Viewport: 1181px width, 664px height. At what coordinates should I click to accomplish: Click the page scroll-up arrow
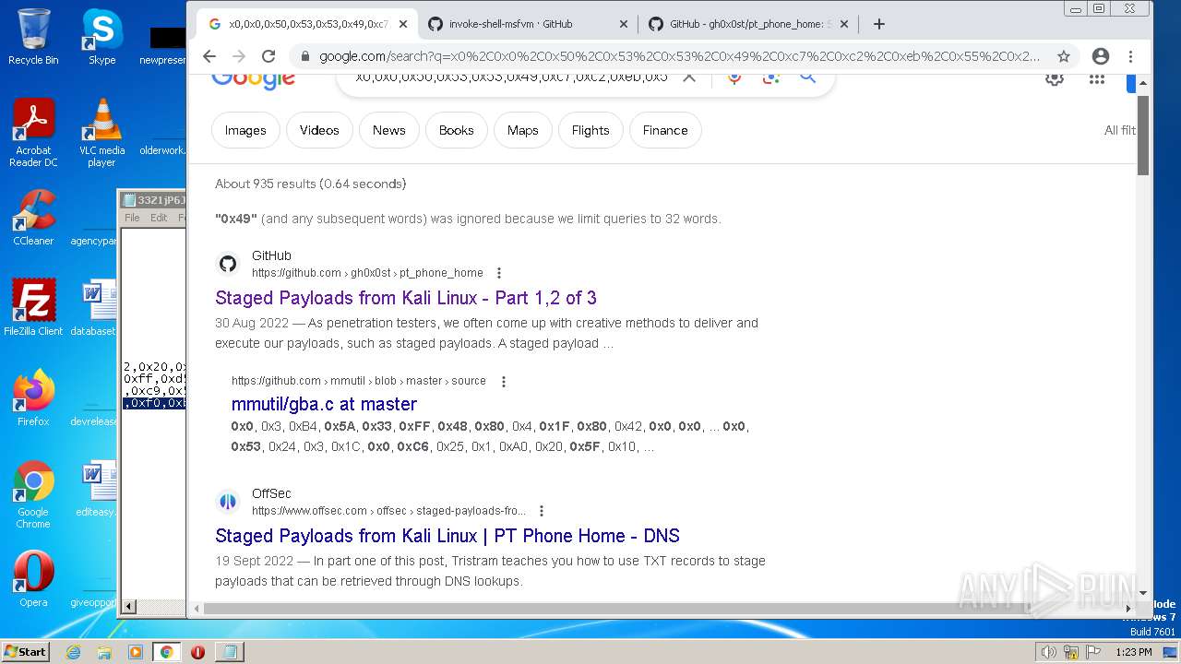(x=1143, y=83)
